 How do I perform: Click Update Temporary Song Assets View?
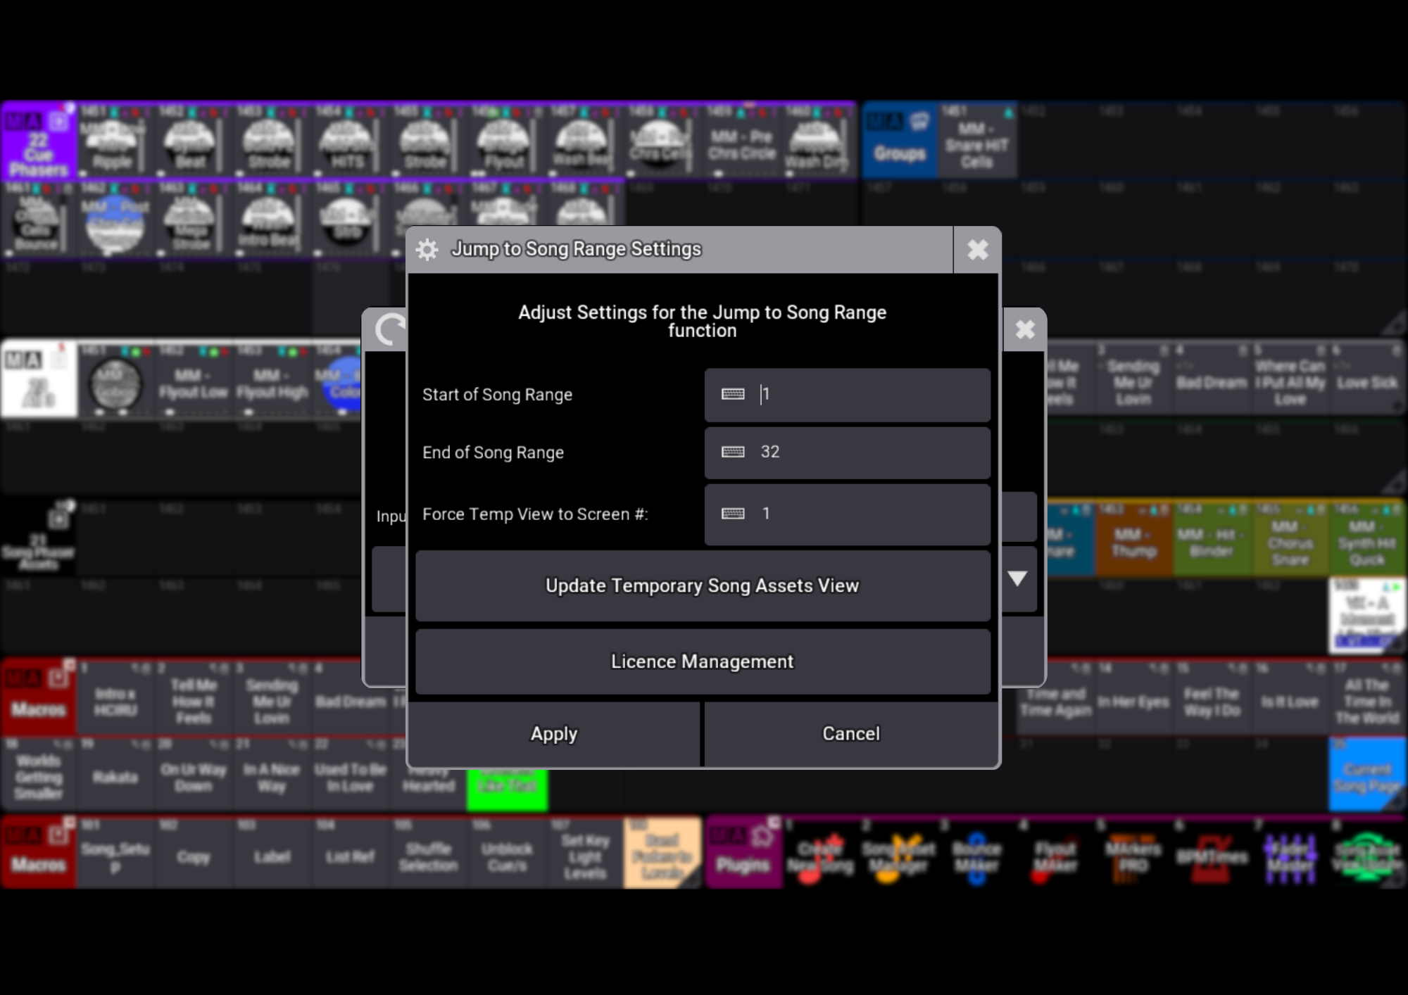[x=703, y=585]
